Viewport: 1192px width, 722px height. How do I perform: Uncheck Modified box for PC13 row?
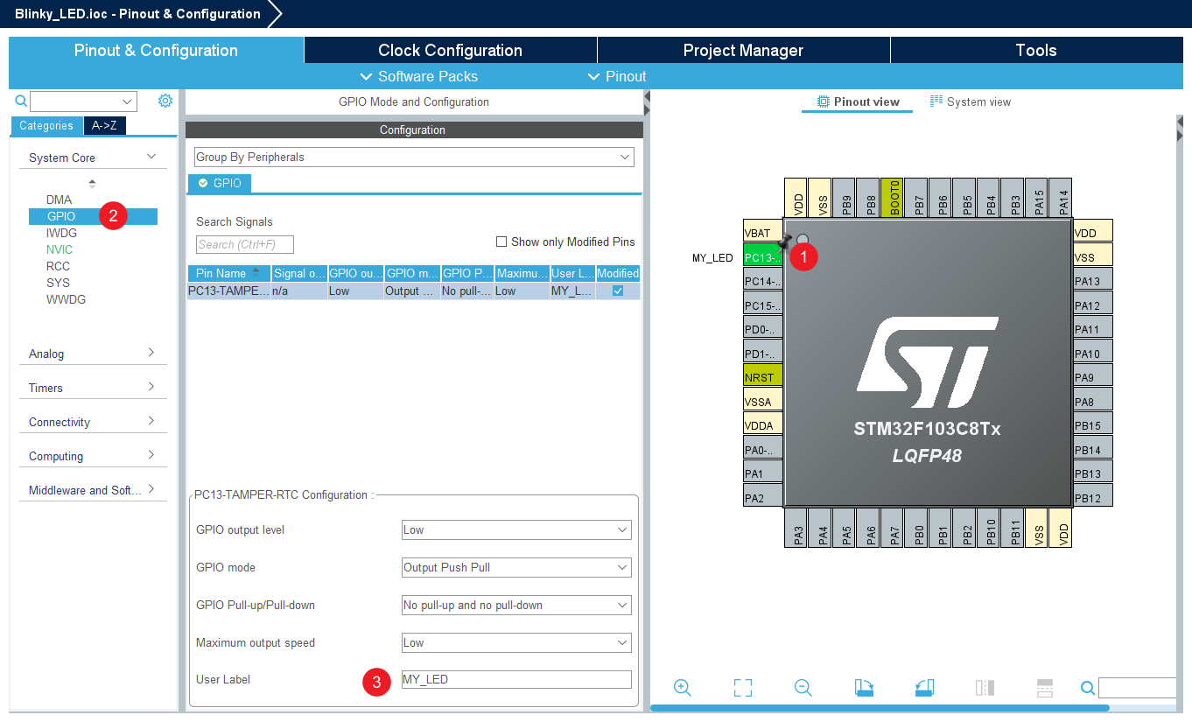click(618, 291)
